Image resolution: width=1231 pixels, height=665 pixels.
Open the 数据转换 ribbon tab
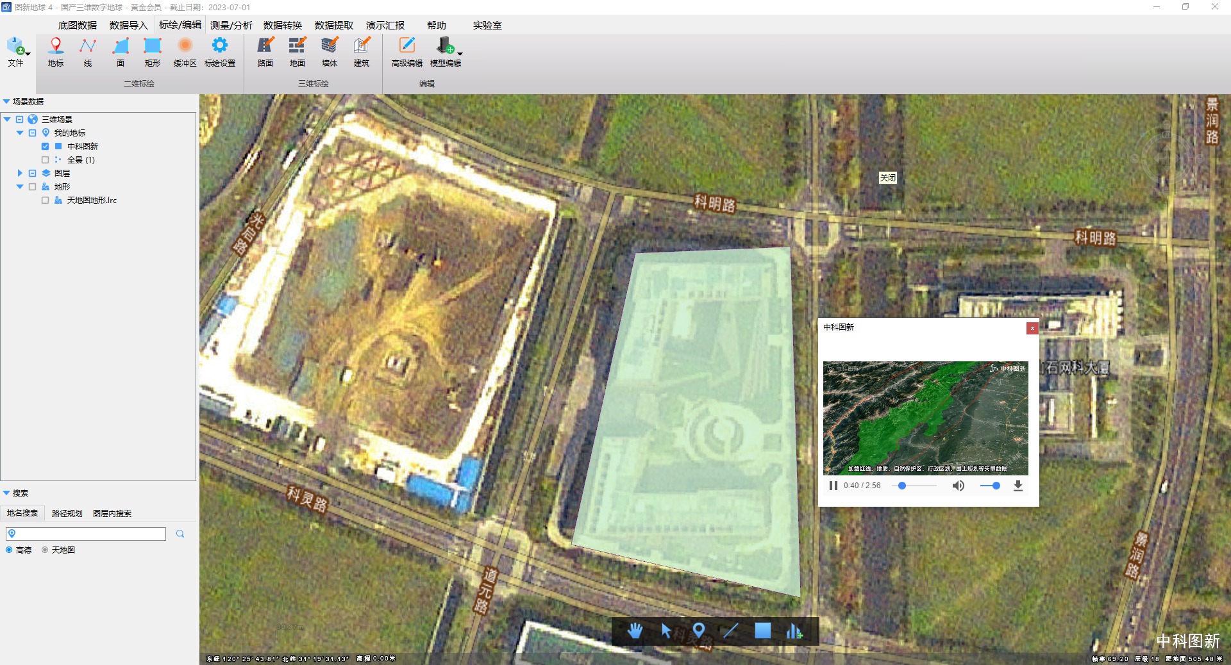point(283,25)
